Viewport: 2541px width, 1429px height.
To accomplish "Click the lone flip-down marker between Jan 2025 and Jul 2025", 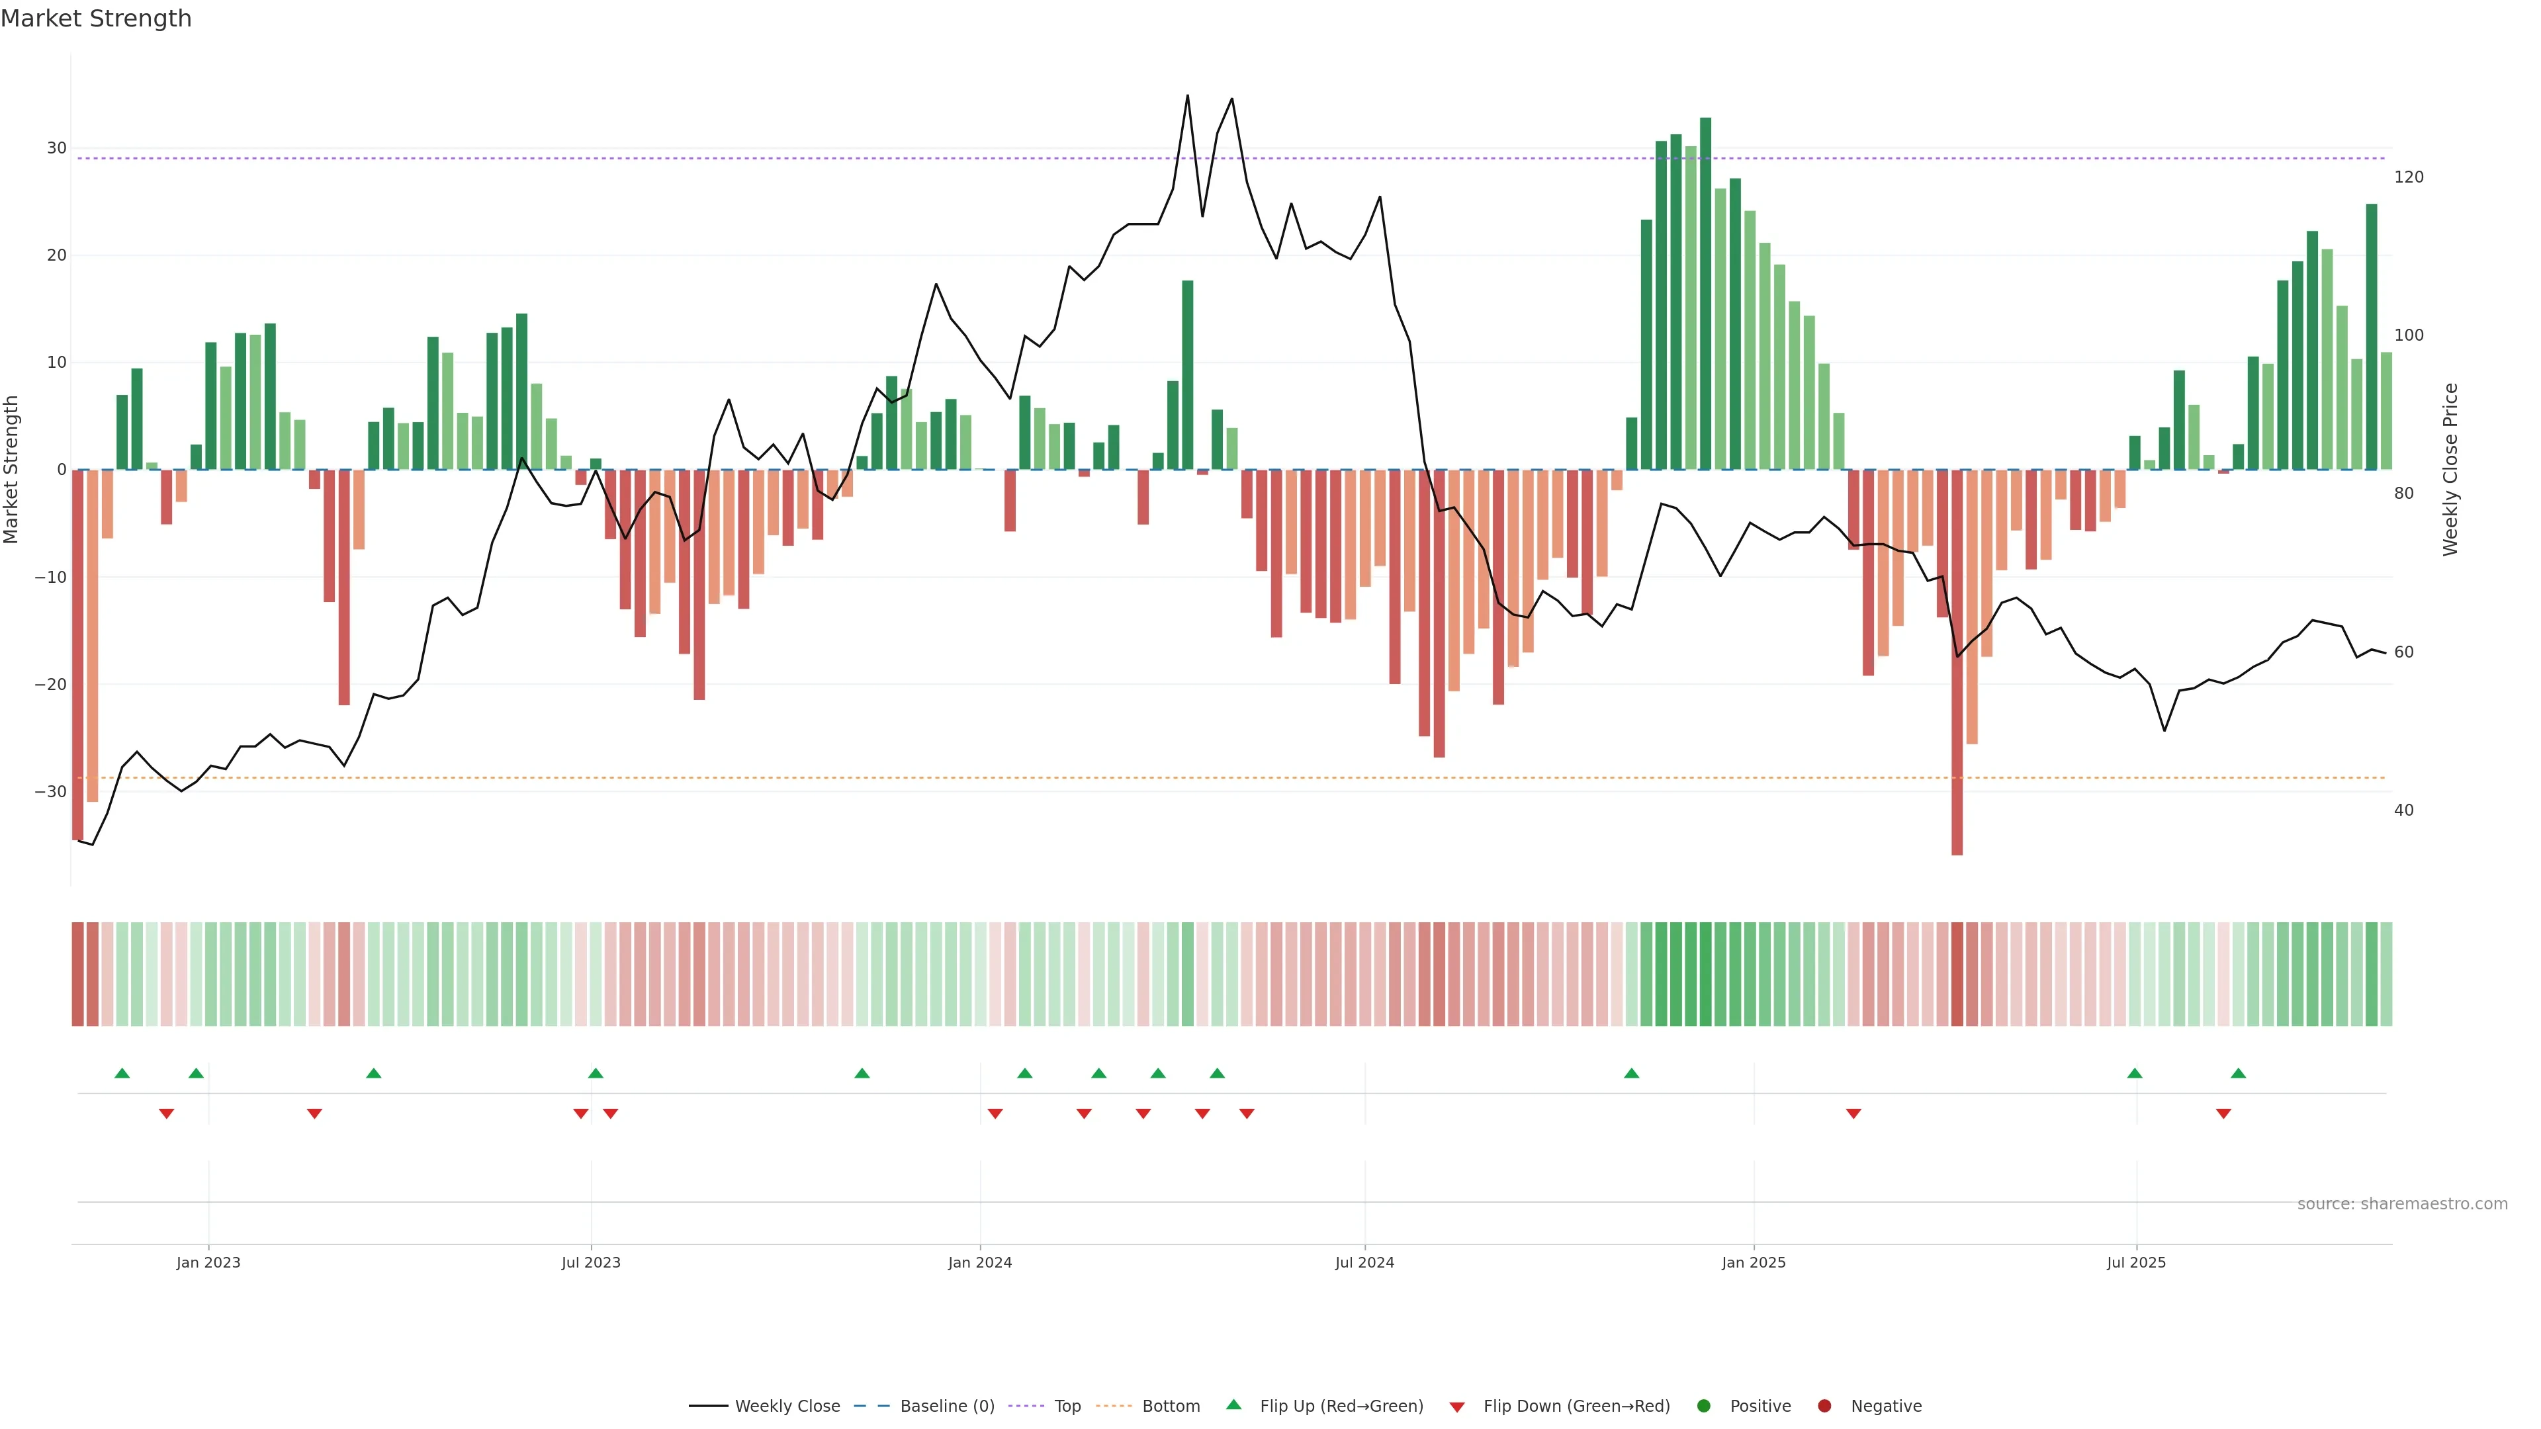I will tap(1853, 1113).
